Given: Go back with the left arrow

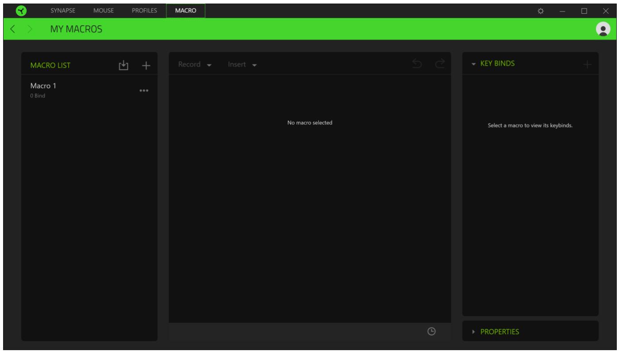Looking at the screenshot, I should pos(13,29).
